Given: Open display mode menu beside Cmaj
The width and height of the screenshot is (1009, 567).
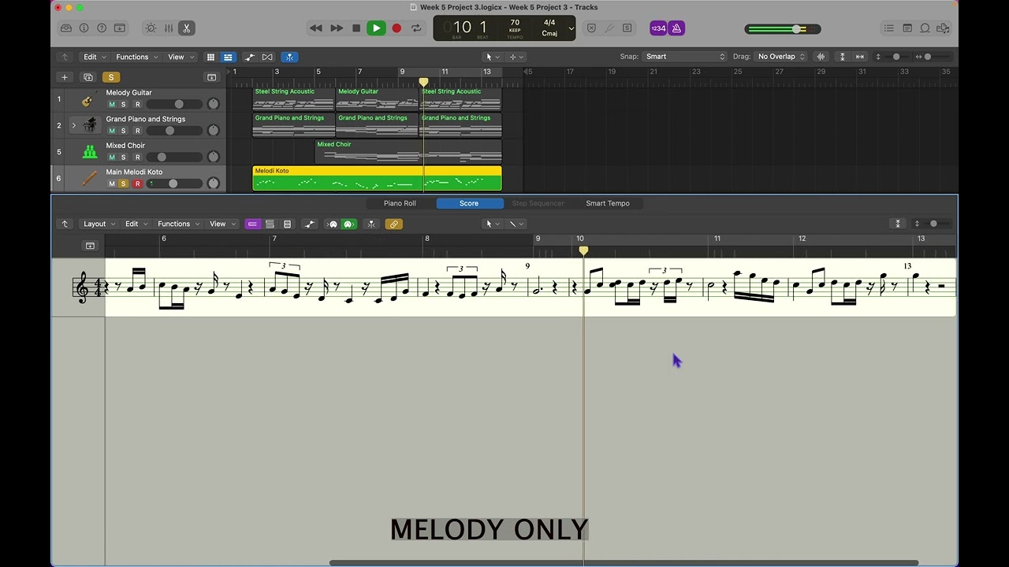Looking at the screenshot, I should click(572, 28).
